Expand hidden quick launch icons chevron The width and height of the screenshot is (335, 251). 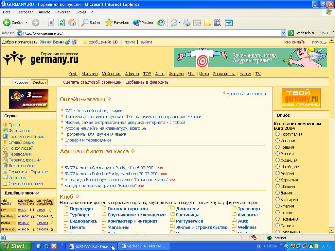pyautogui.click(x=62, y=244)
